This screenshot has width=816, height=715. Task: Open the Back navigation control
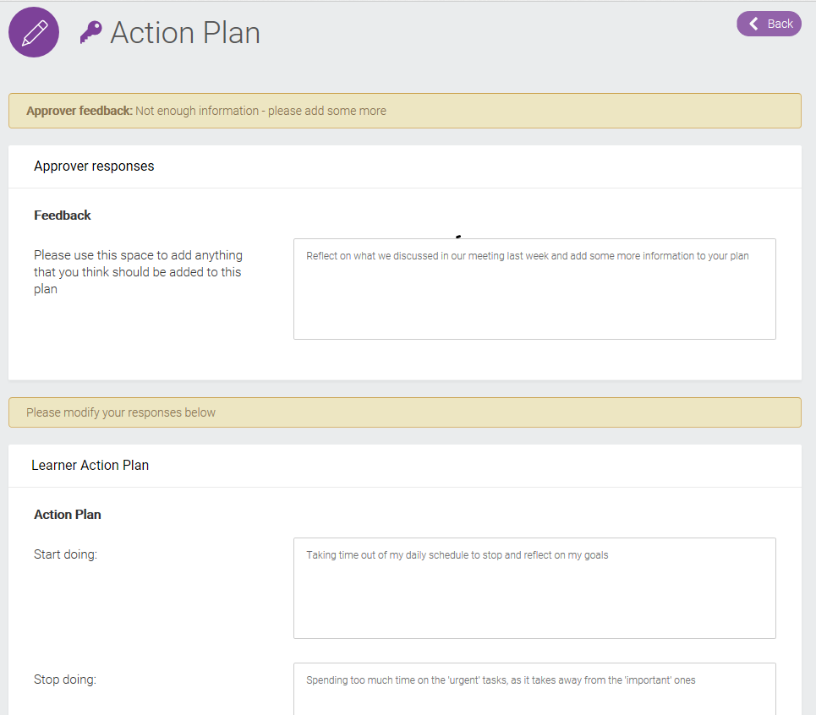point(768,24)
